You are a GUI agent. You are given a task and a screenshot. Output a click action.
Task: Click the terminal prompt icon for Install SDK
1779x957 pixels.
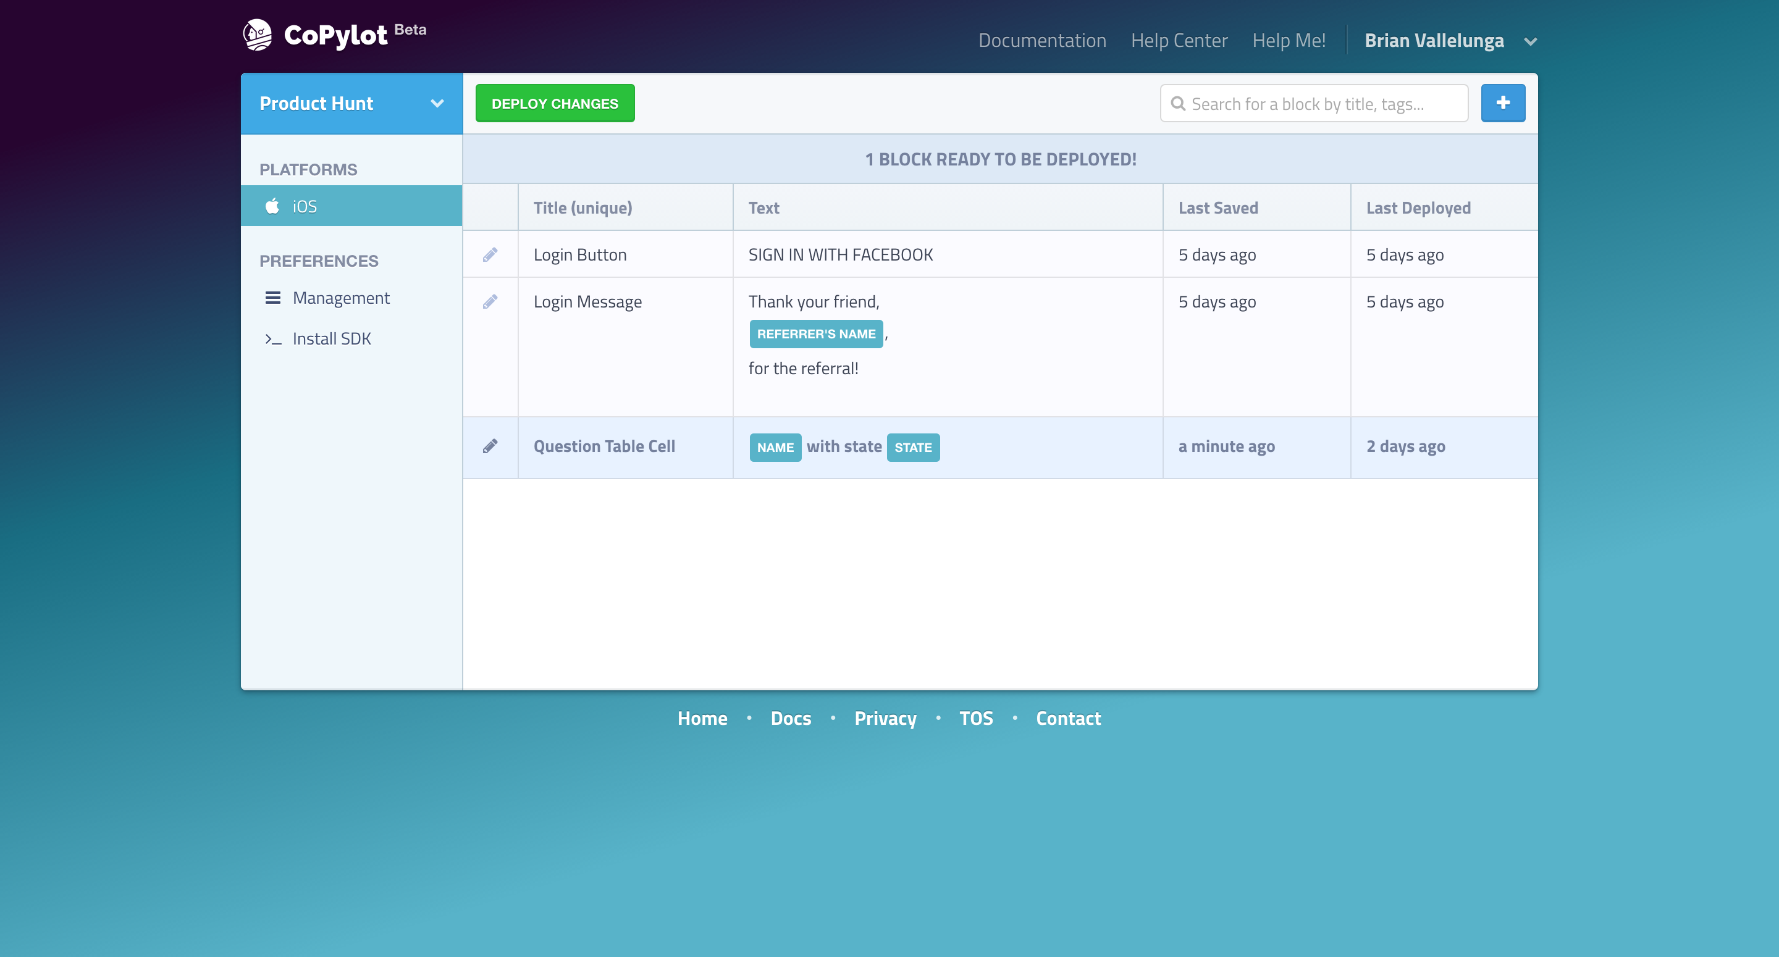click(273, 339)
